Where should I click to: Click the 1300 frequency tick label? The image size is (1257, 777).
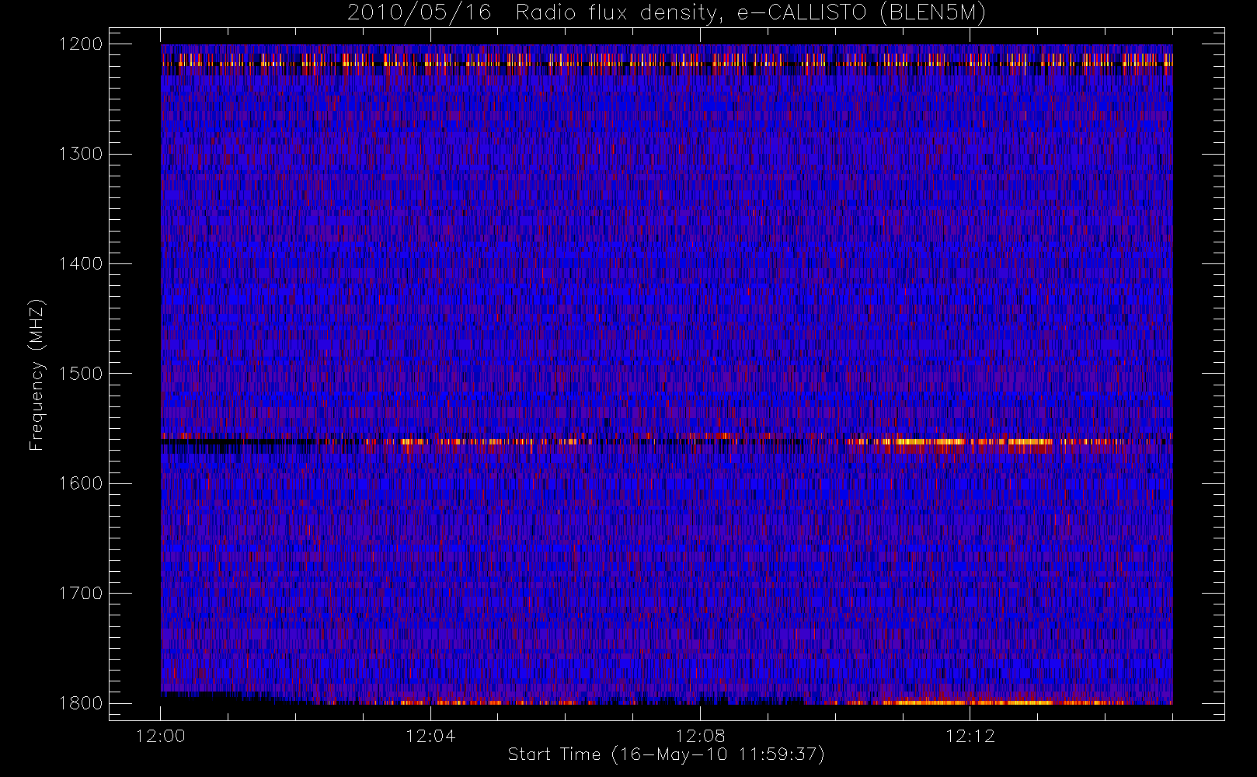click(x=81, y=154)
